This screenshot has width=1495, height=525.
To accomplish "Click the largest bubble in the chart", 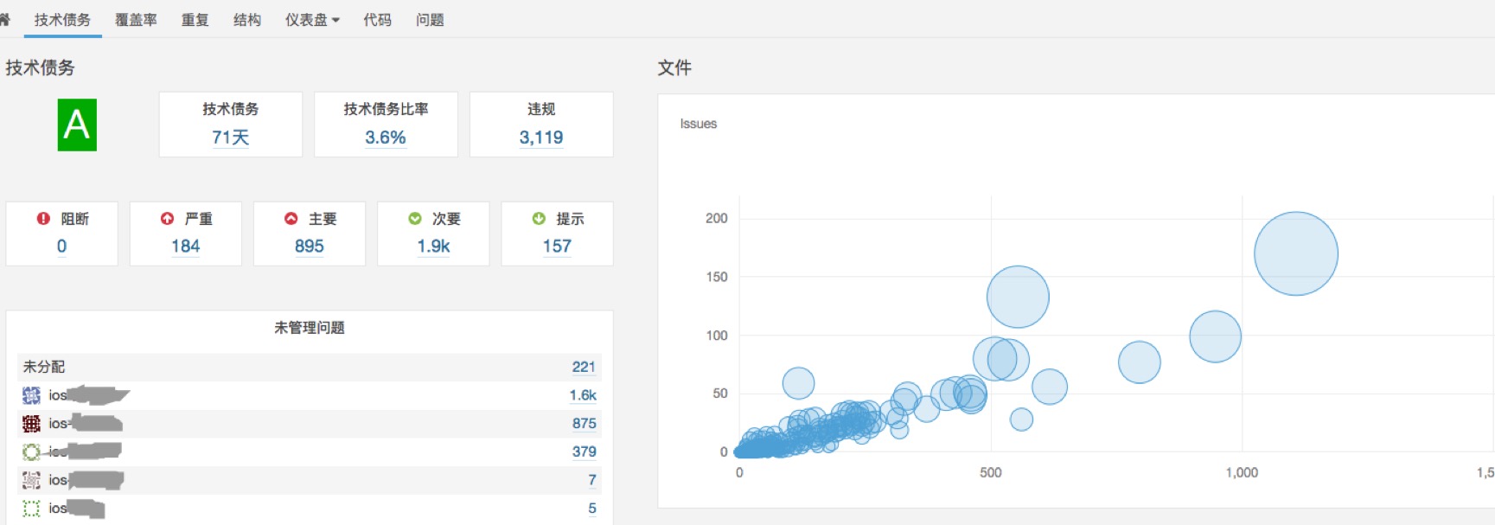I will [x=1295, y=253].
